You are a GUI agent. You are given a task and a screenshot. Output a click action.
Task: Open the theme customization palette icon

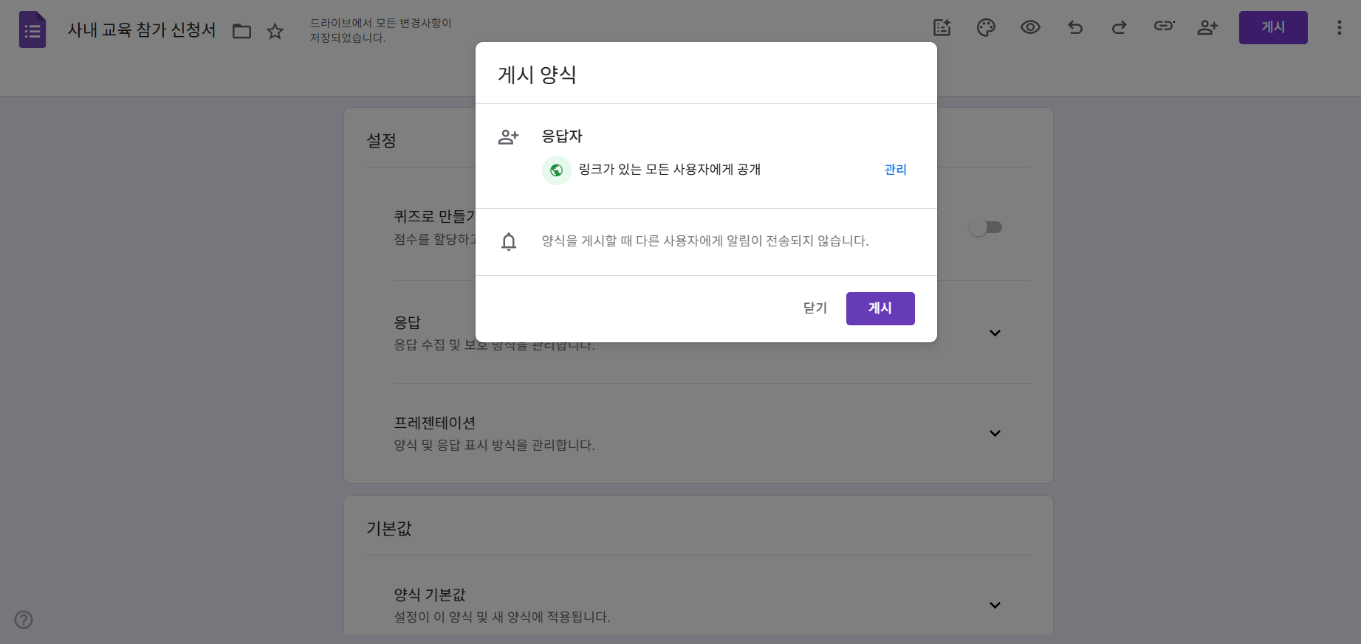click(986, 27)
